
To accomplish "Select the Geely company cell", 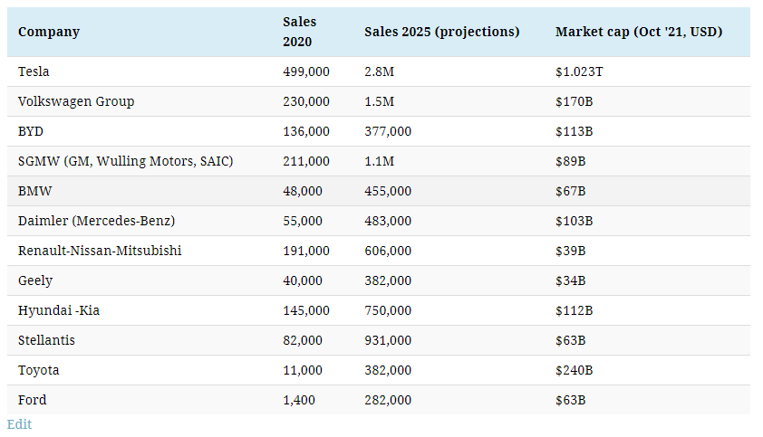I will pos(35,280).
